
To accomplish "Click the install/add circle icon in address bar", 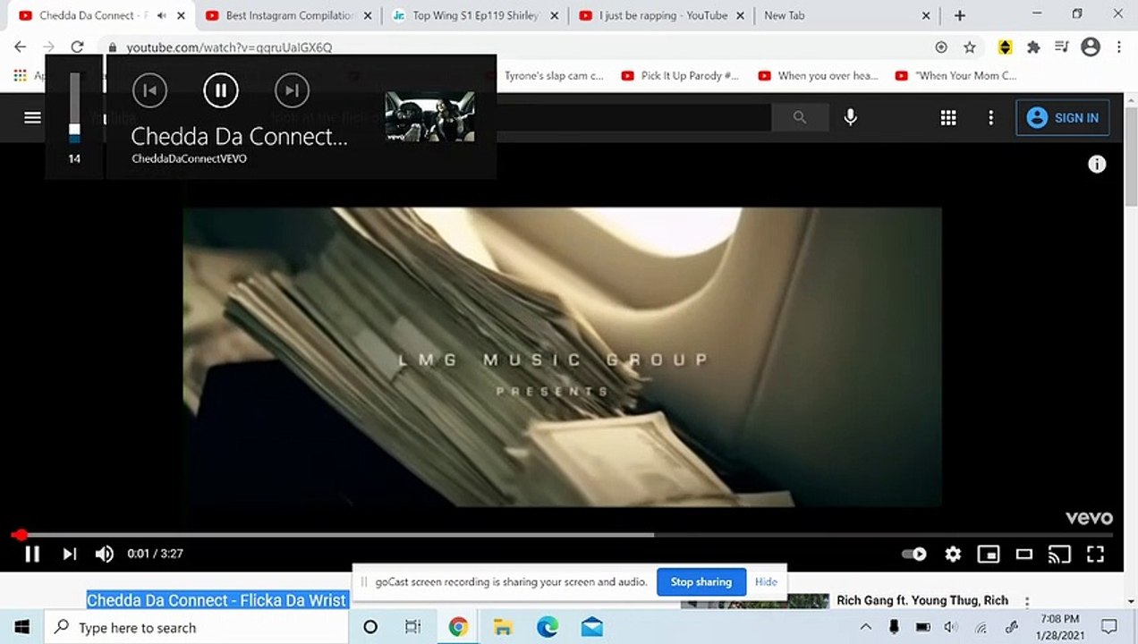I will click(x=941, y=47).
